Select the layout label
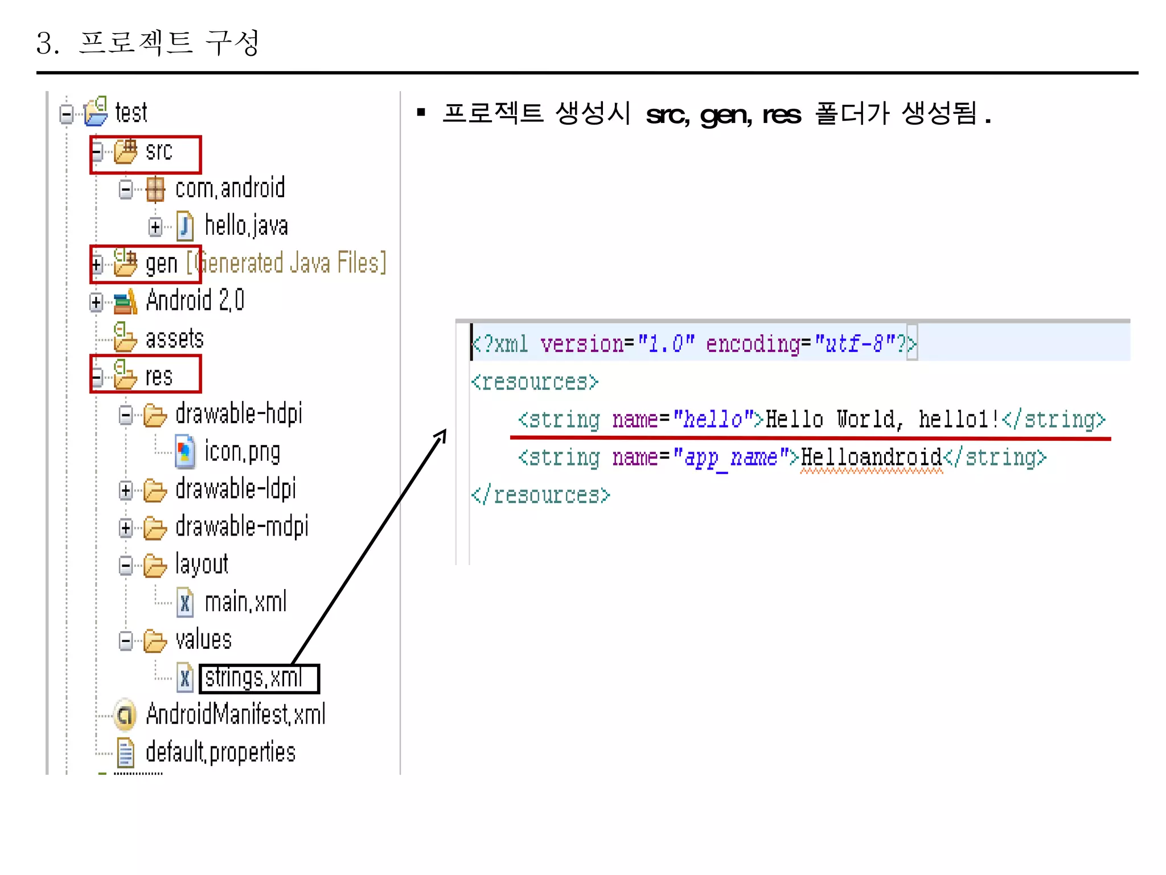Image resolution: width=1166 pixels, height=875 pixels. (x=202, y=565)
